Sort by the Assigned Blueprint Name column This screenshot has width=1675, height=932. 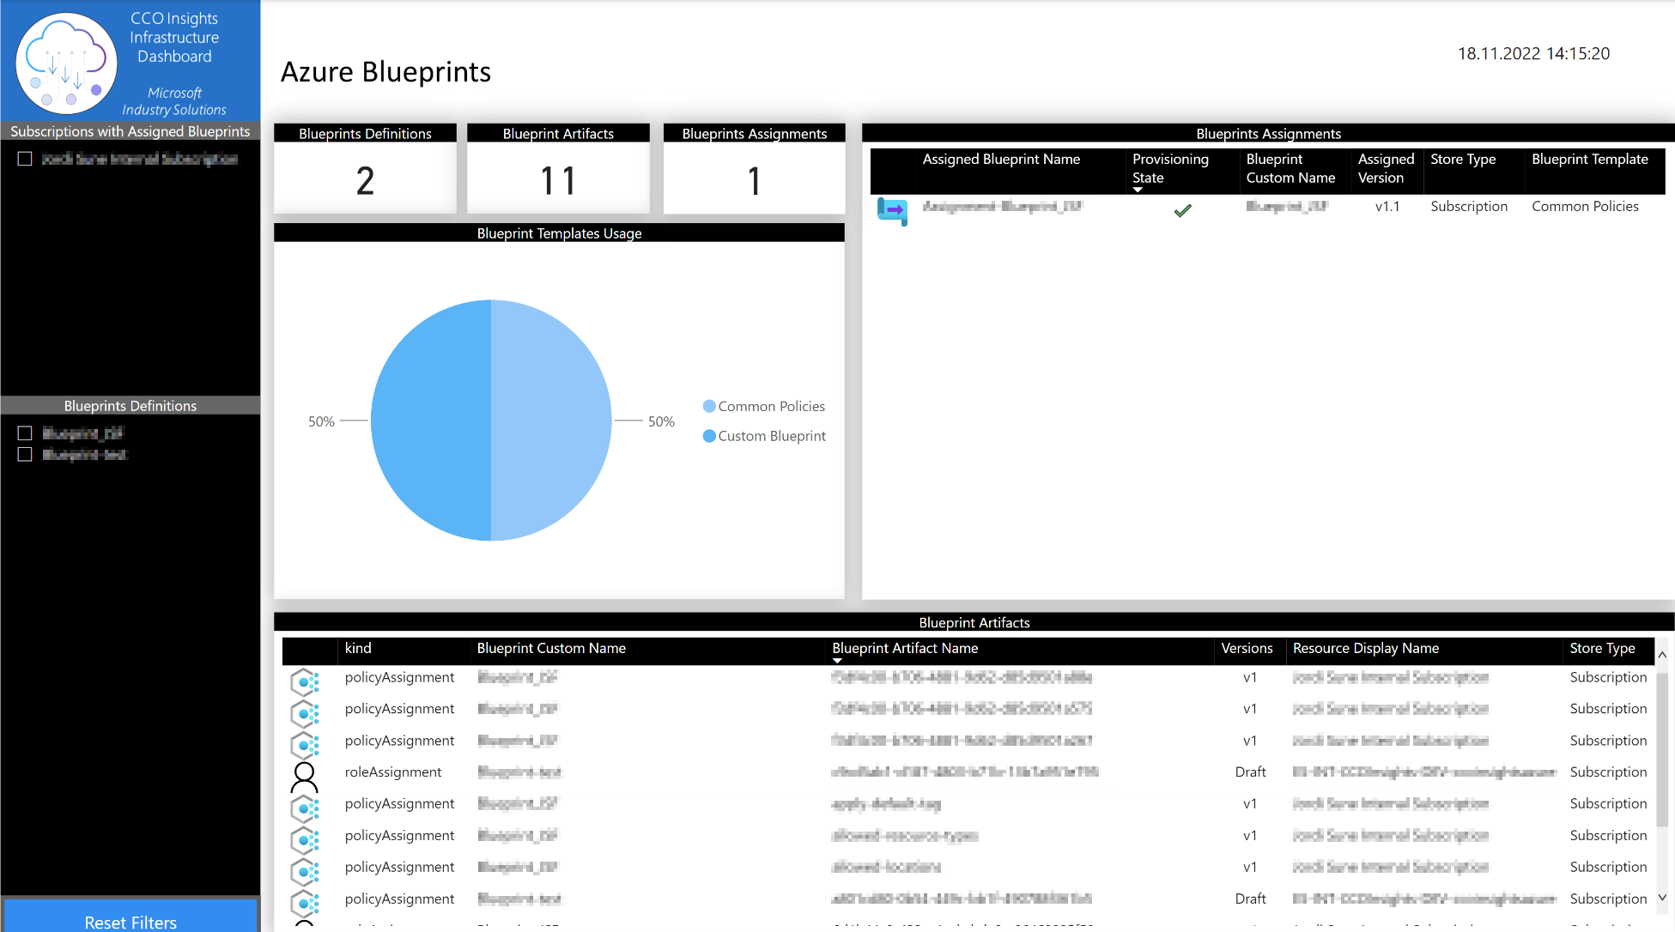click(1001, 159)
